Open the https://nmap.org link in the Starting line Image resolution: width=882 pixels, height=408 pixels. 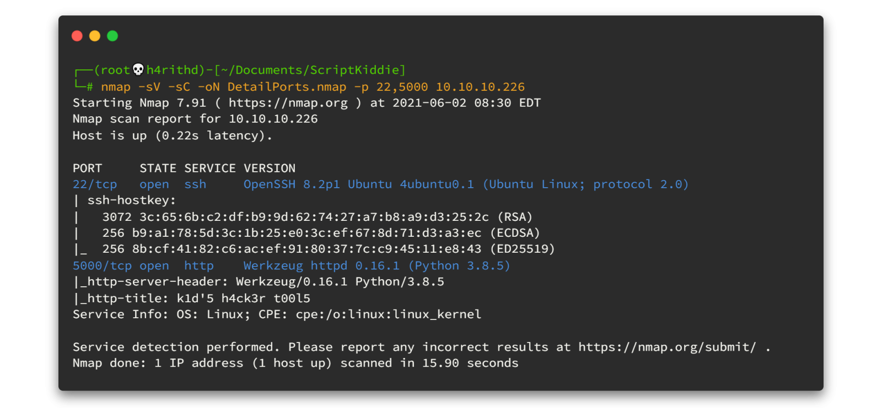[288, 103]
